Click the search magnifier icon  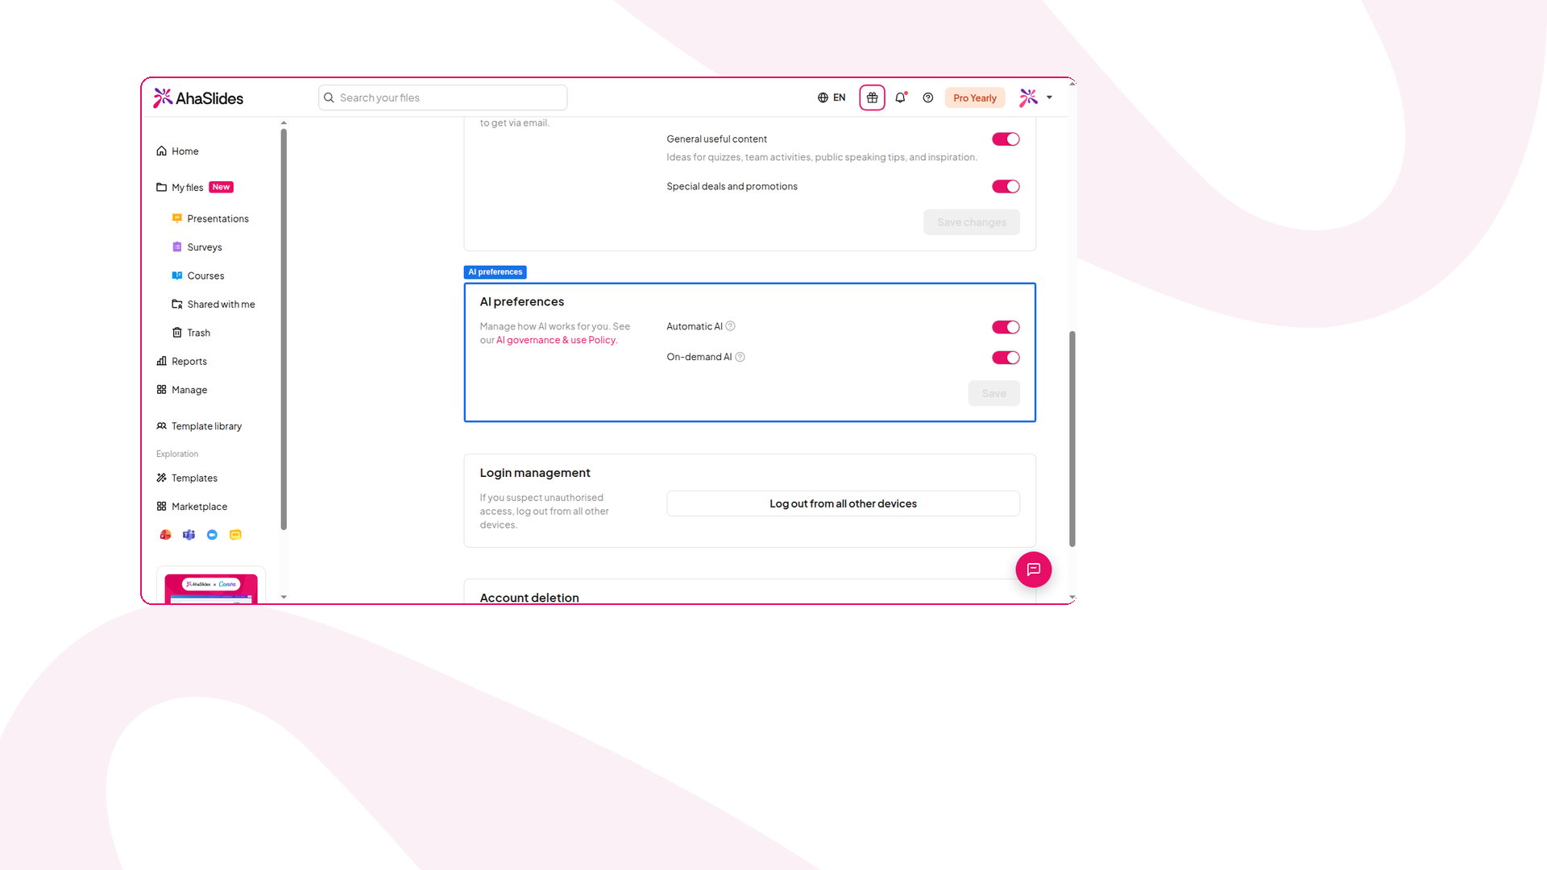pyautogui.click(x=329, y=97)
